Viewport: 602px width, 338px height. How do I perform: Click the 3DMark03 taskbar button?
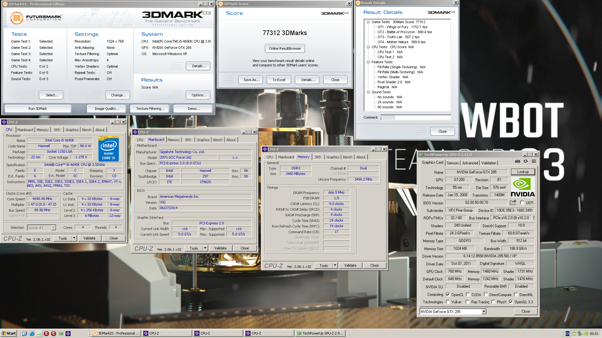click(115, 333)
